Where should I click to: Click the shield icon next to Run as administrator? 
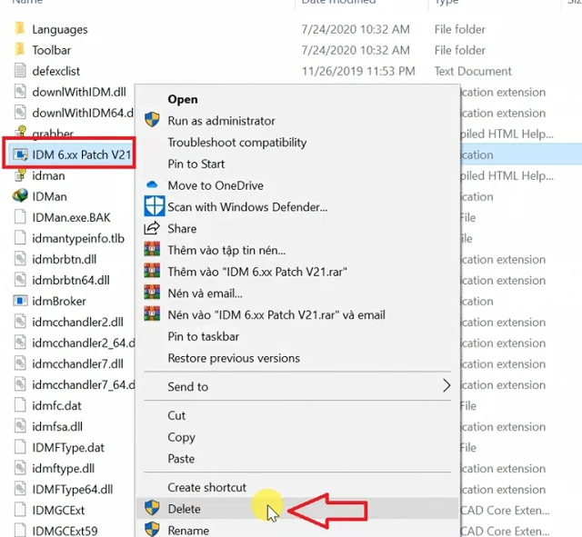coord(152,121)
